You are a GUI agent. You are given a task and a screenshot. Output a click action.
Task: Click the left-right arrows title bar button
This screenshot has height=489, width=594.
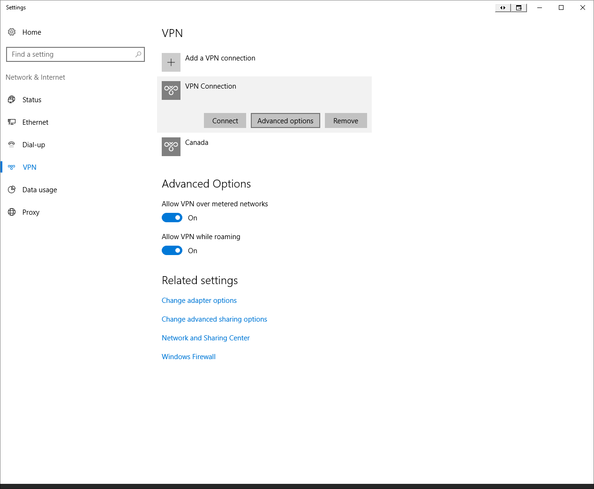tap(503, 8)
